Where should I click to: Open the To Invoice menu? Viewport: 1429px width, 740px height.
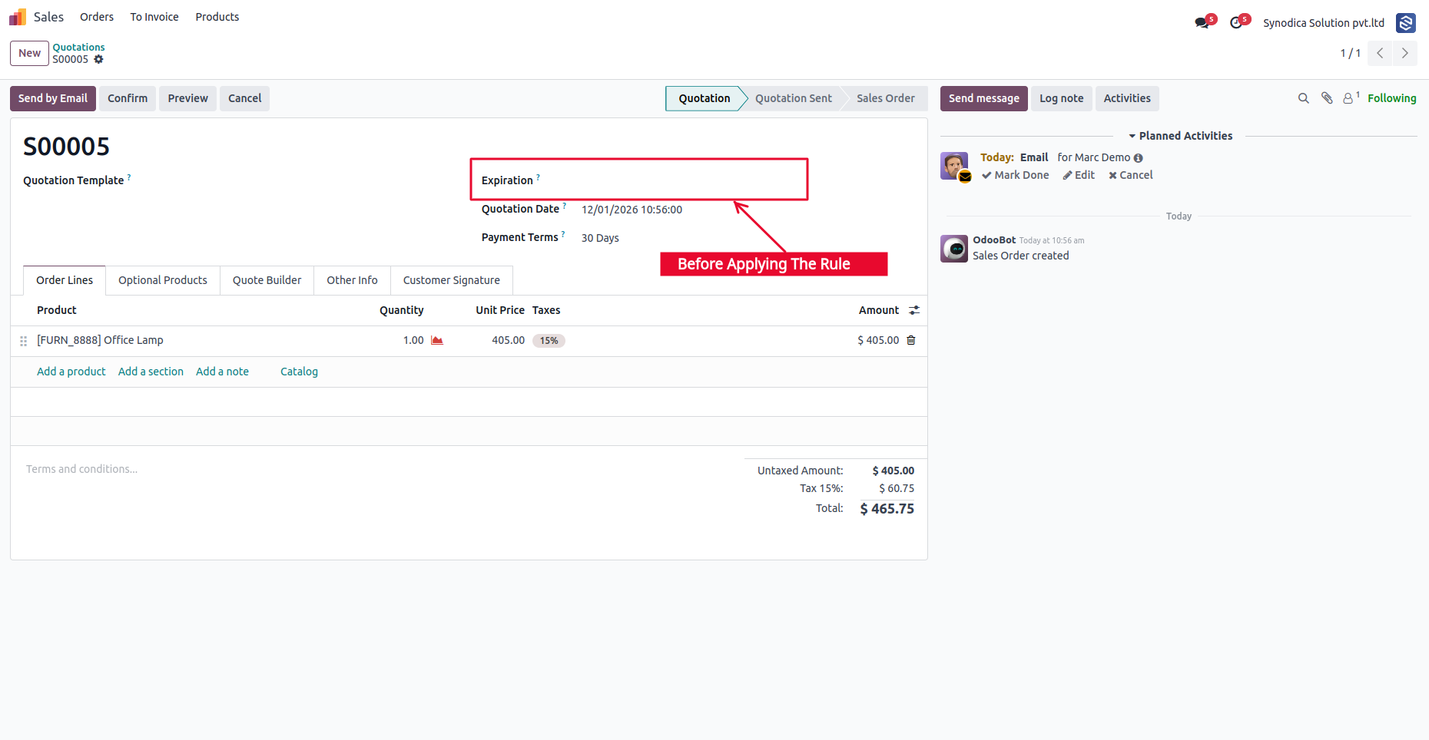tap(154, 17)
